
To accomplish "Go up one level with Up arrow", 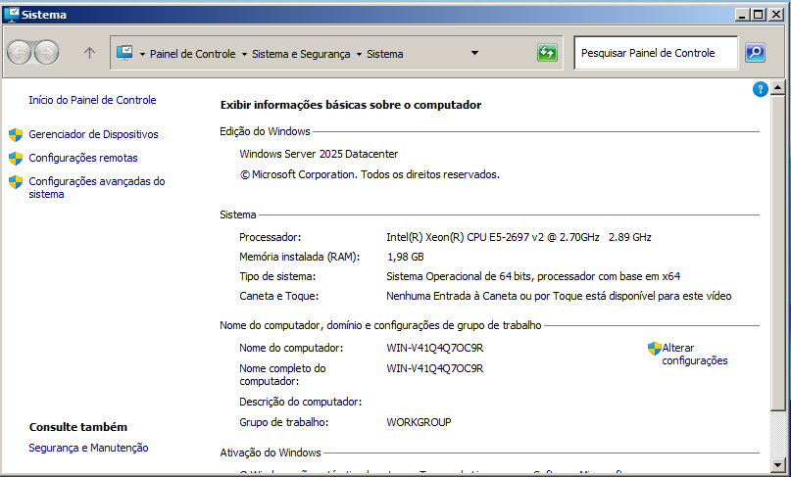I will click(x=89, y=53).
